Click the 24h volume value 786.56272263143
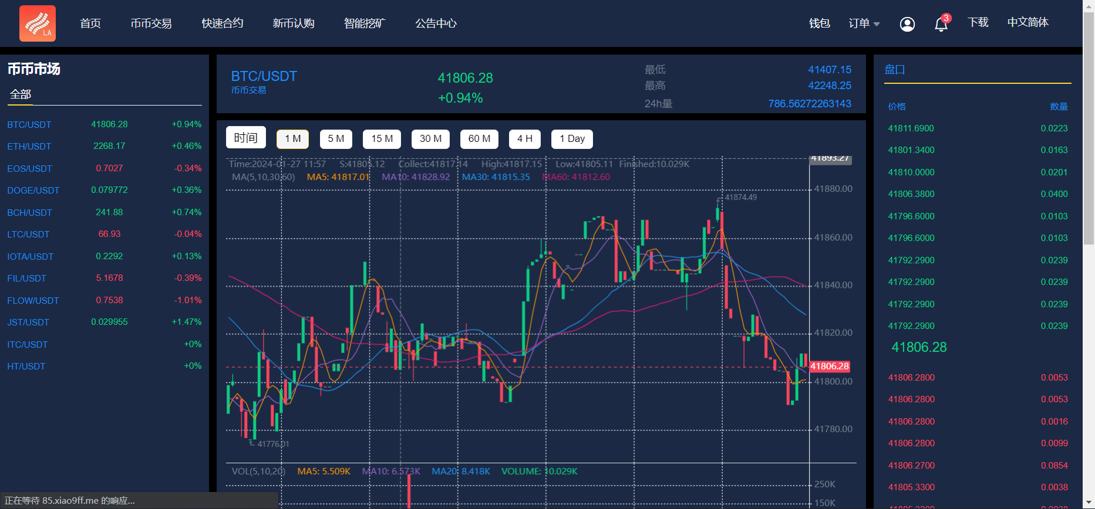This screenshot has width=1095, height=509. [810, 104]
